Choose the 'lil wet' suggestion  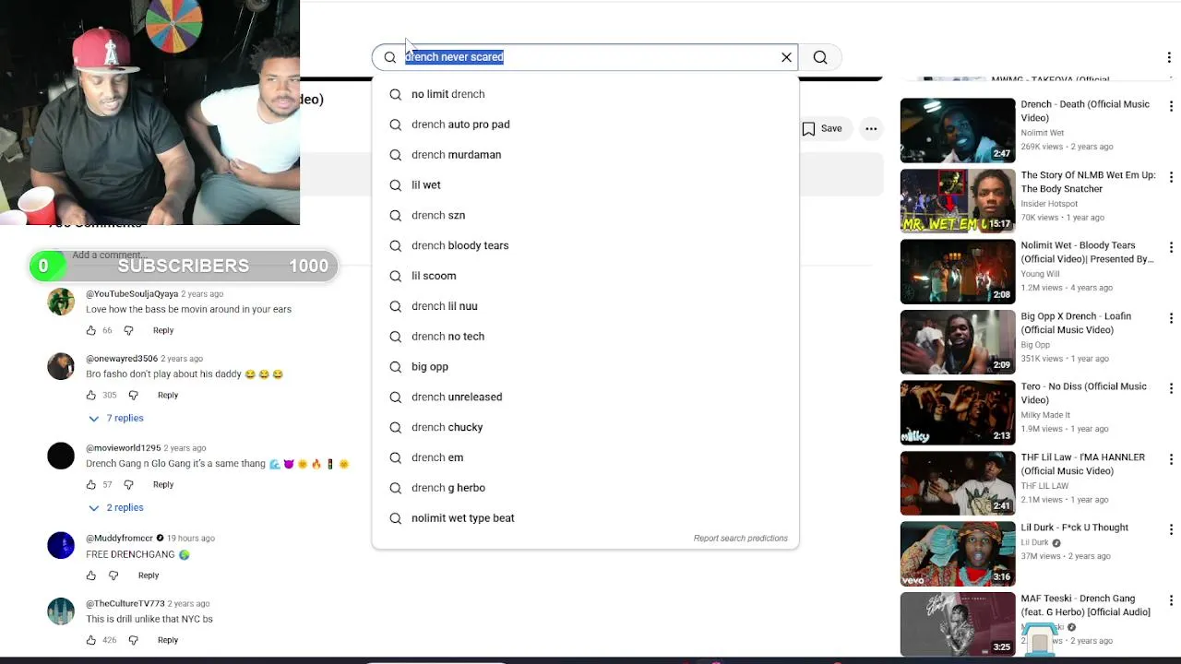[585, 185]
